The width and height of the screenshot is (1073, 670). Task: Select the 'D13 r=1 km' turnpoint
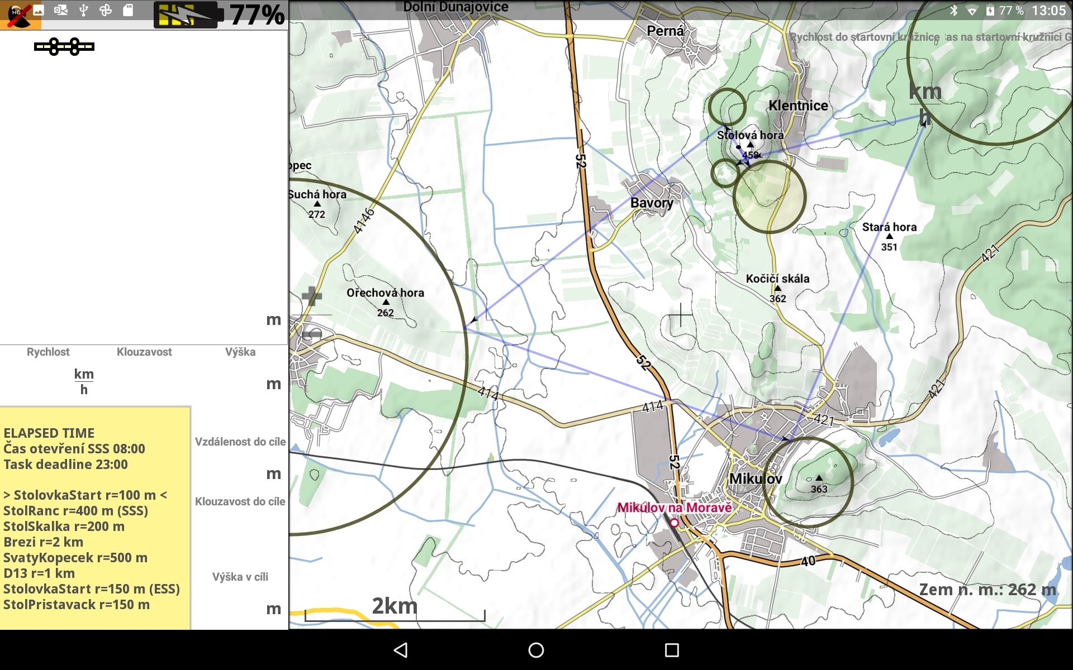pos(39,573)
